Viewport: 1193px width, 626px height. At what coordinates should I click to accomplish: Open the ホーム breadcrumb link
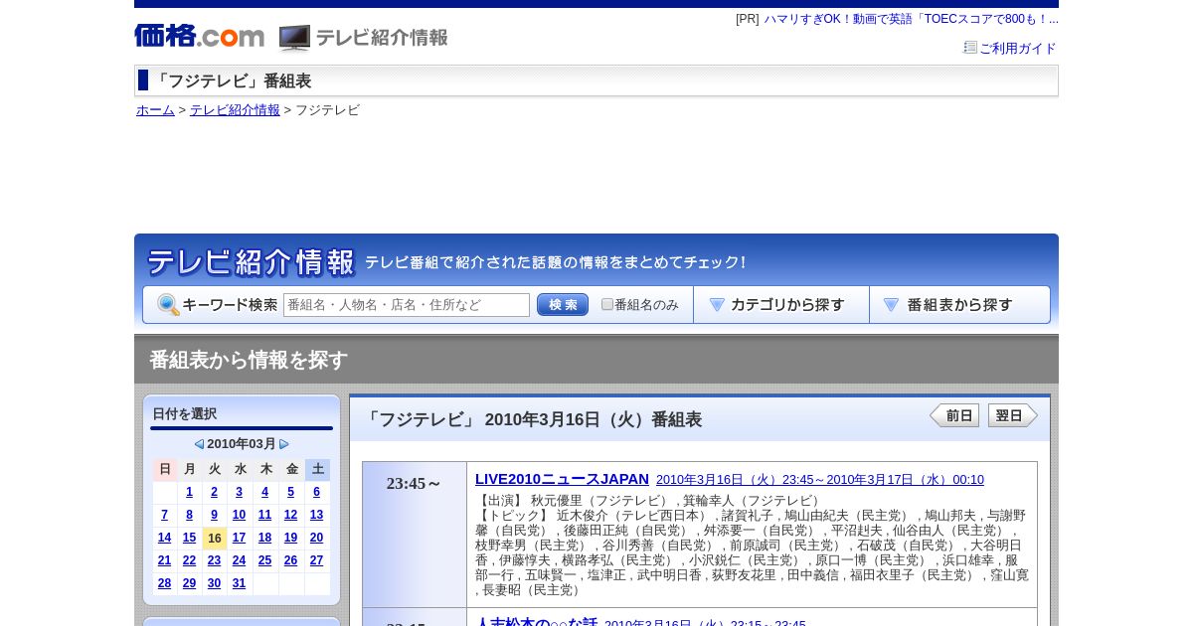pyautogui.click(x=155, y=110)
